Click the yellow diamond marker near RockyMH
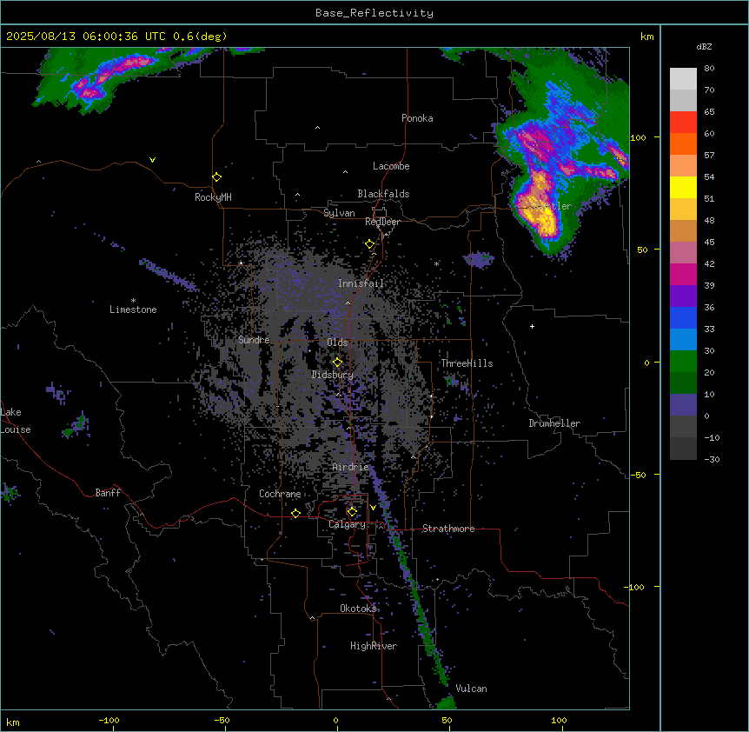The image size is (749, 732). [216, 176]
